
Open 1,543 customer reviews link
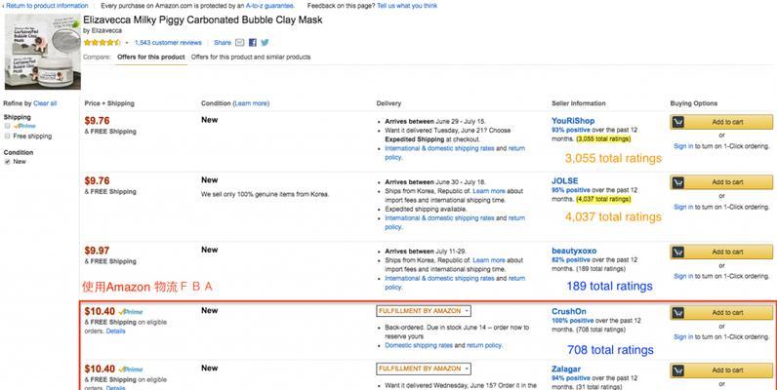pos(168,43)
